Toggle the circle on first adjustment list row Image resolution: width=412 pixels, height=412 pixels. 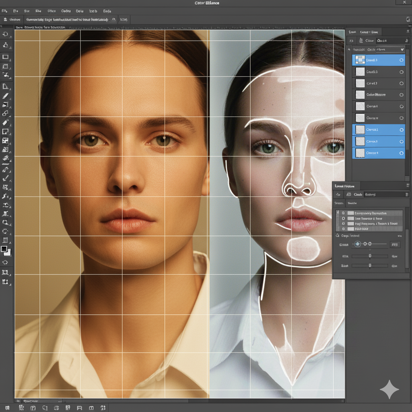[x=343, y=213]
